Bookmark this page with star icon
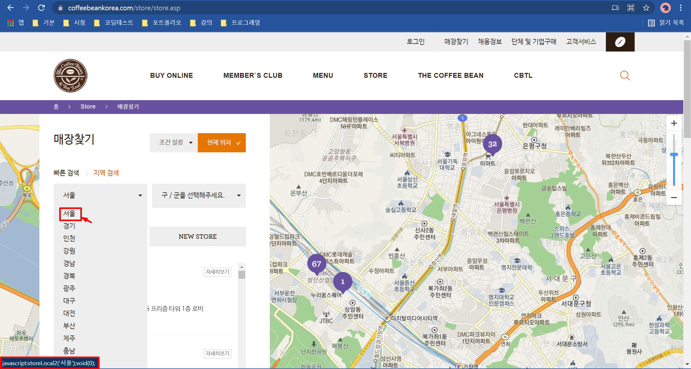Screen dimensions: 691x369 point(646,8)
